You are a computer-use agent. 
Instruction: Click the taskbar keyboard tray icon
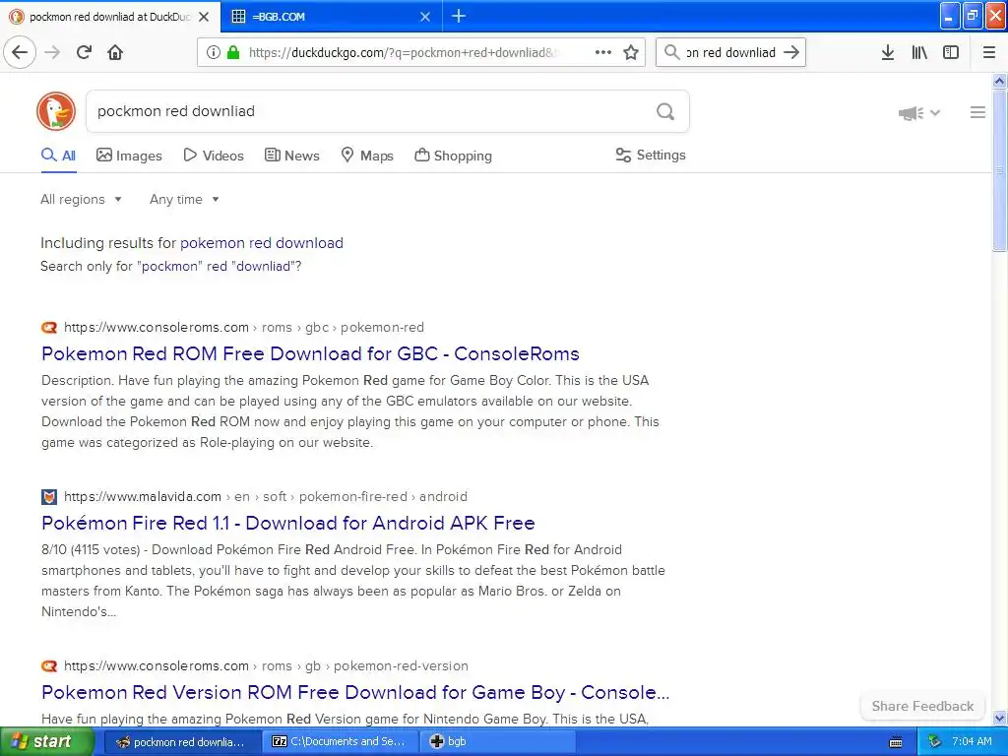tap(896, 742)
